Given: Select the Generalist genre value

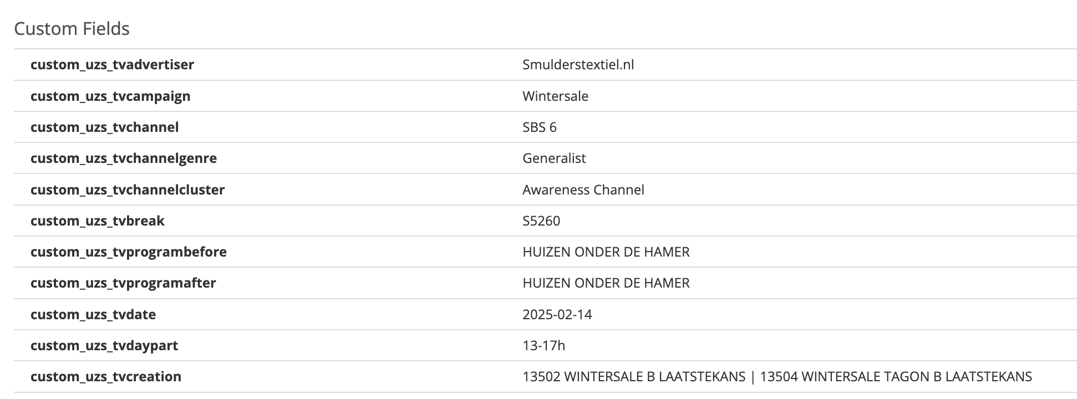Looking at the screenshot, I should coord(554,158).
